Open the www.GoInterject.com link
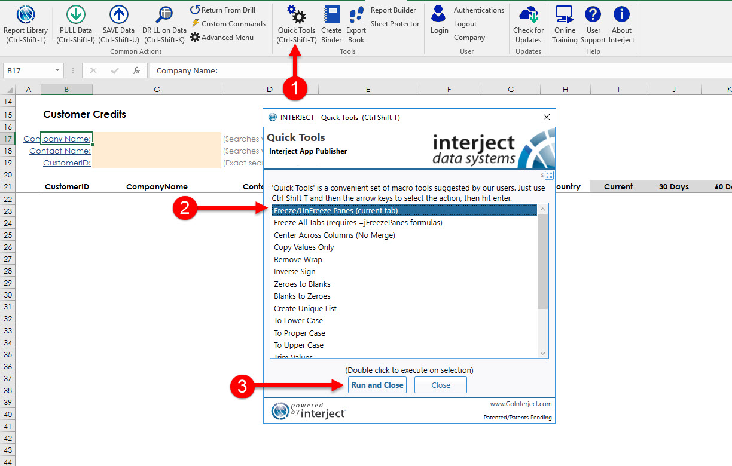This screenshot has height=466, width=732. 521,404
